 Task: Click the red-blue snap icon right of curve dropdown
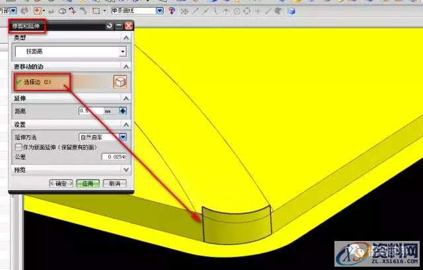coord(173,11)
